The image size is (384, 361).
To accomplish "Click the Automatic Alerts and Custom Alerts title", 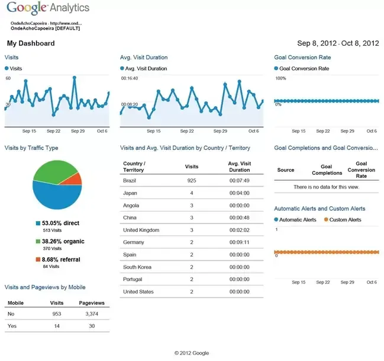I will (x=320, y=209).
